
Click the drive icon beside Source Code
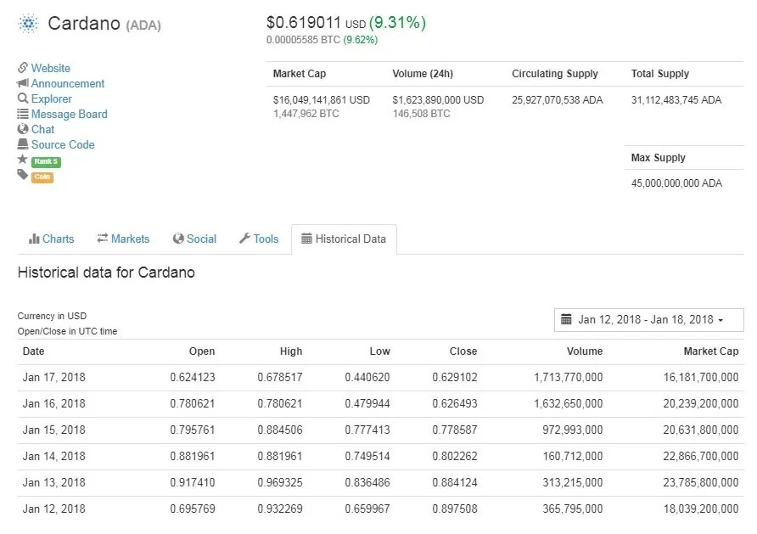pos(23,143)
